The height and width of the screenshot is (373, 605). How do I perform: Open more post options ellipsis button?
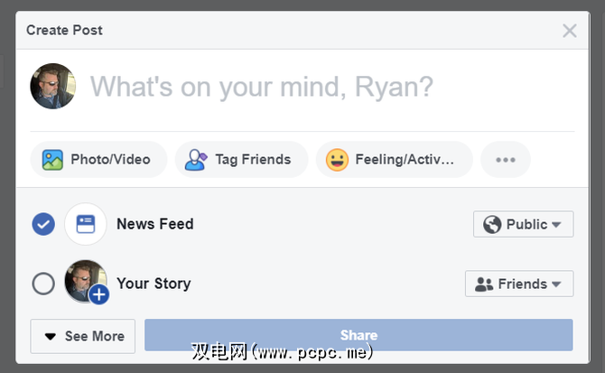pos(505,160)
